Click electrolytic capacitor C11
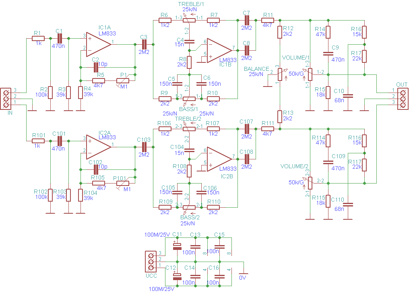The height and width of the screenshot is (297, 411). pos(177,247)
